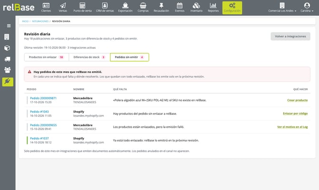The image size is (319, 190).
Task: Open Pedido #1037 link
Action: tap(39, 138)
